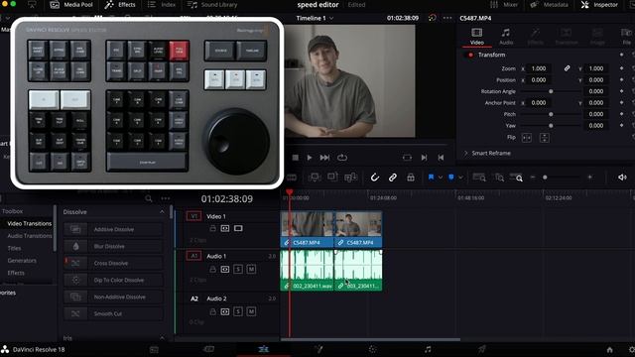The image size is (635, 357).
Task: Select the Overwrite Clip toolbar icon
Action: point(332,178)
